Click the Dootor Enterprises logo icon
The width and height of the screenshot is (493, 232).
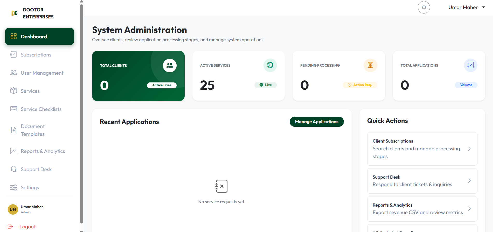[15, 13]
